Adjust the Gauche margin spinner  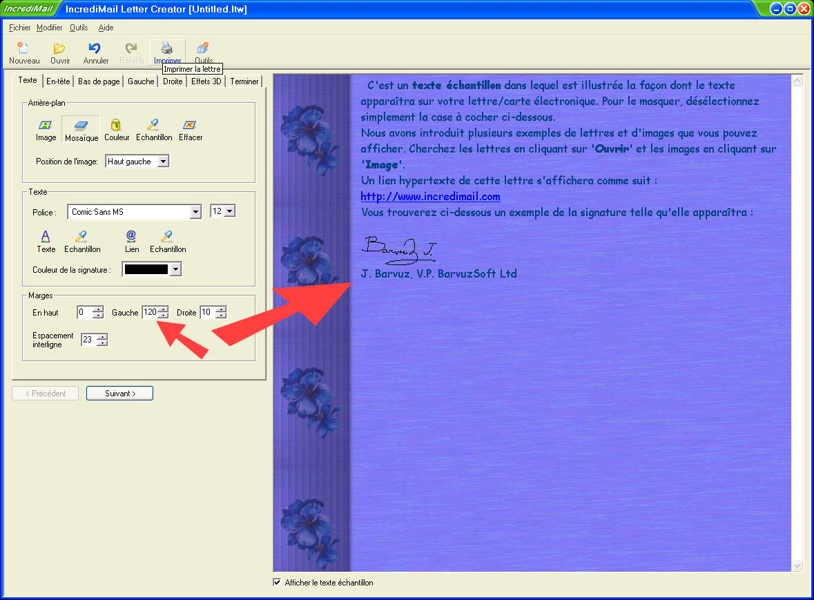[164, 313]
